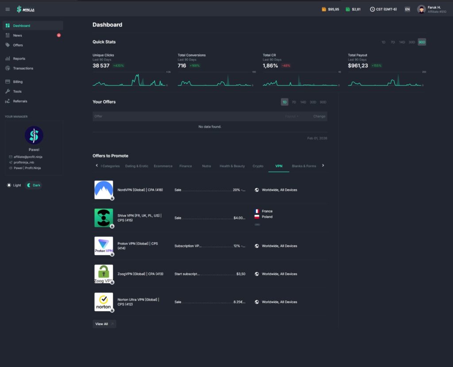453x367 pixels.
Task: Click the hamburger menu icon
Action: [x=8, y=9]
